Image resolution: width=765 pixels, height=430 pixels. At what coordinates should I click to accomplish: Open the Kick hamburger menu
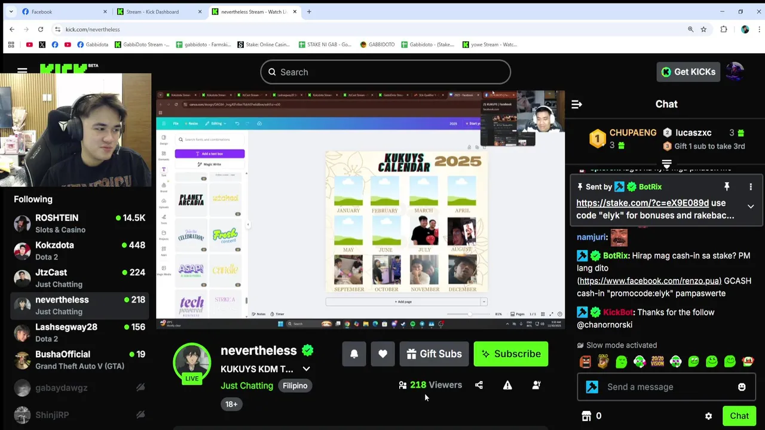click(x=22, y=71)
